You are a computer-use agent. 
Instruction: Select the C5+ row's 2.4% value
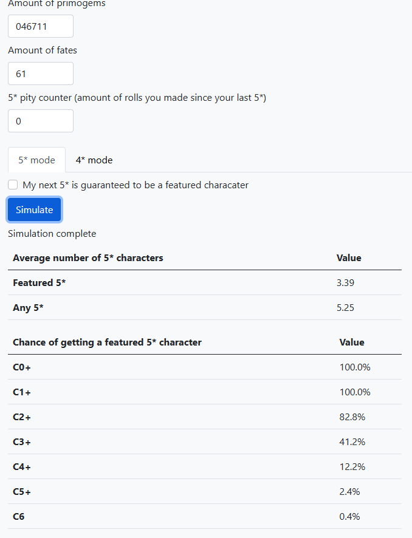tap(349, 492)
